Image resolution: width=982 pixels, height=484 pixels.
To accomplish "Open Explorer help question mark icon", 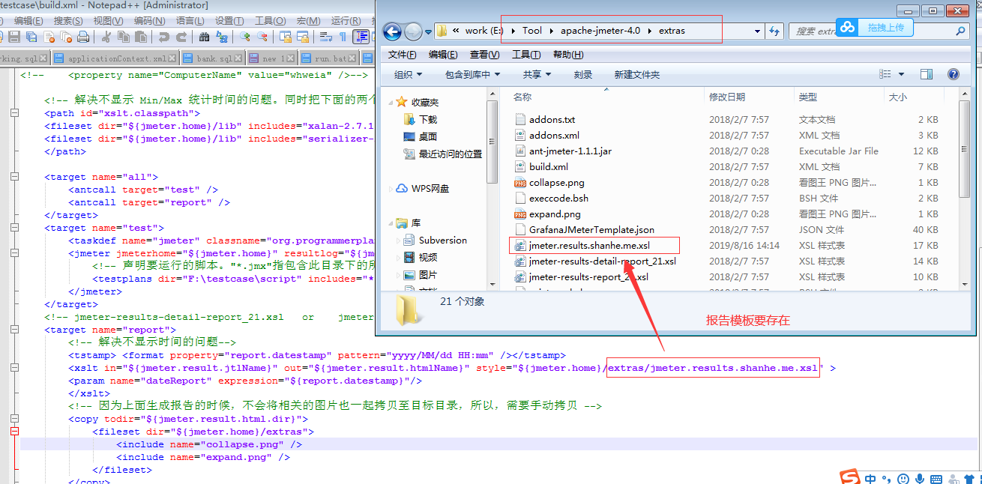I will tap(953, 74).
